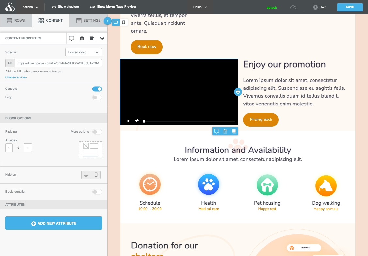Click the cloud upload icon
368x256 pixels.
pos(293,7)
